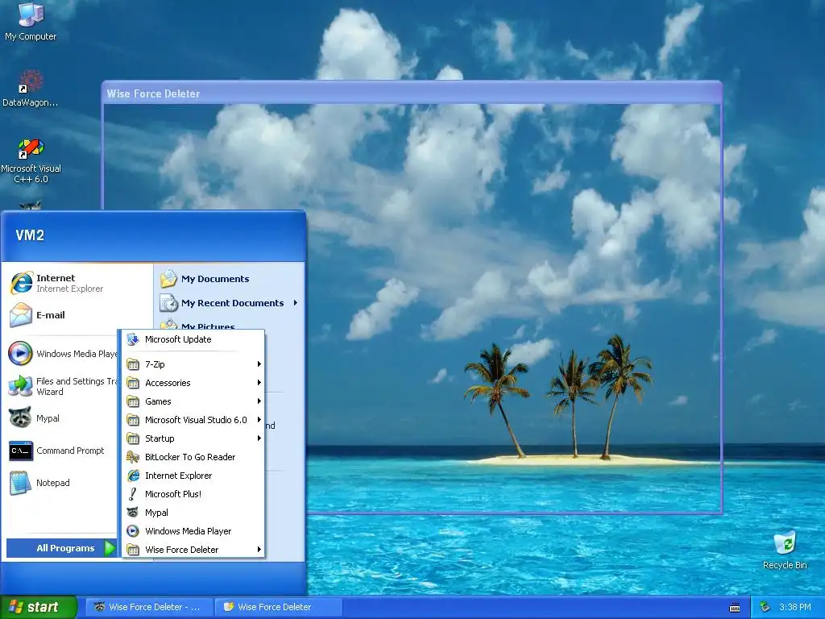Click the Accessories folder icon
This screenshot has height=619, width=825.
(x=134, y=383)
